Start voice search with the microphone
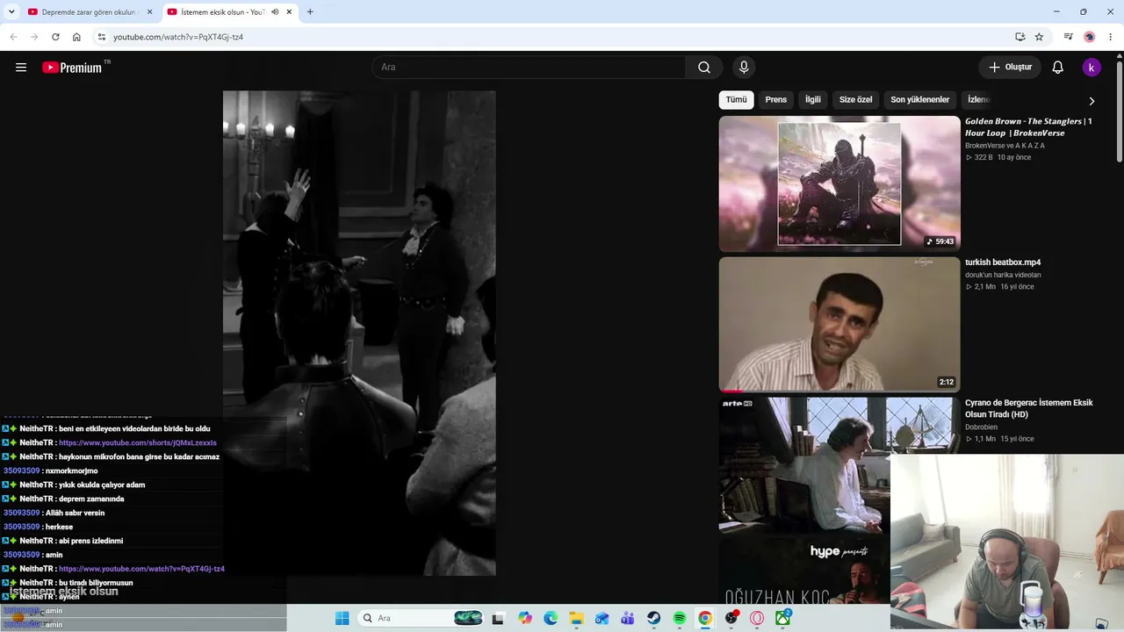The image size is (1124, 632). [x=744, y=68]
